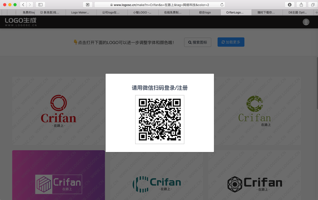Viewport: 318px width, 200px height.
Task: Go back with Safari's back arrow
Action: (23, 5)
